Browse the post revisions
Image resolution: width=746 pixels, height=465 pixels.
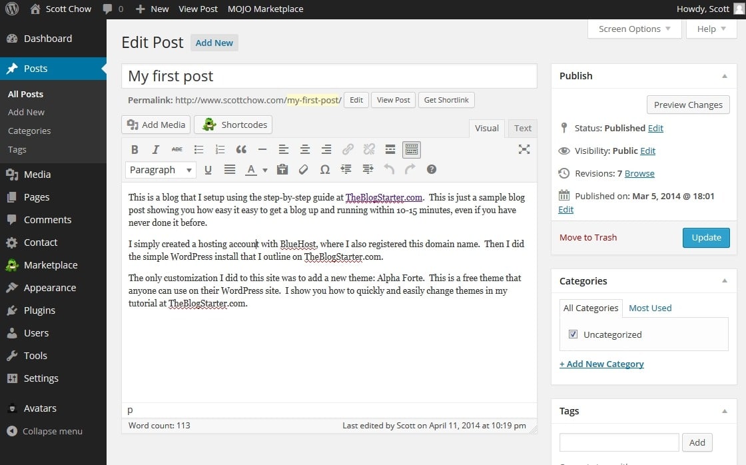638,173
